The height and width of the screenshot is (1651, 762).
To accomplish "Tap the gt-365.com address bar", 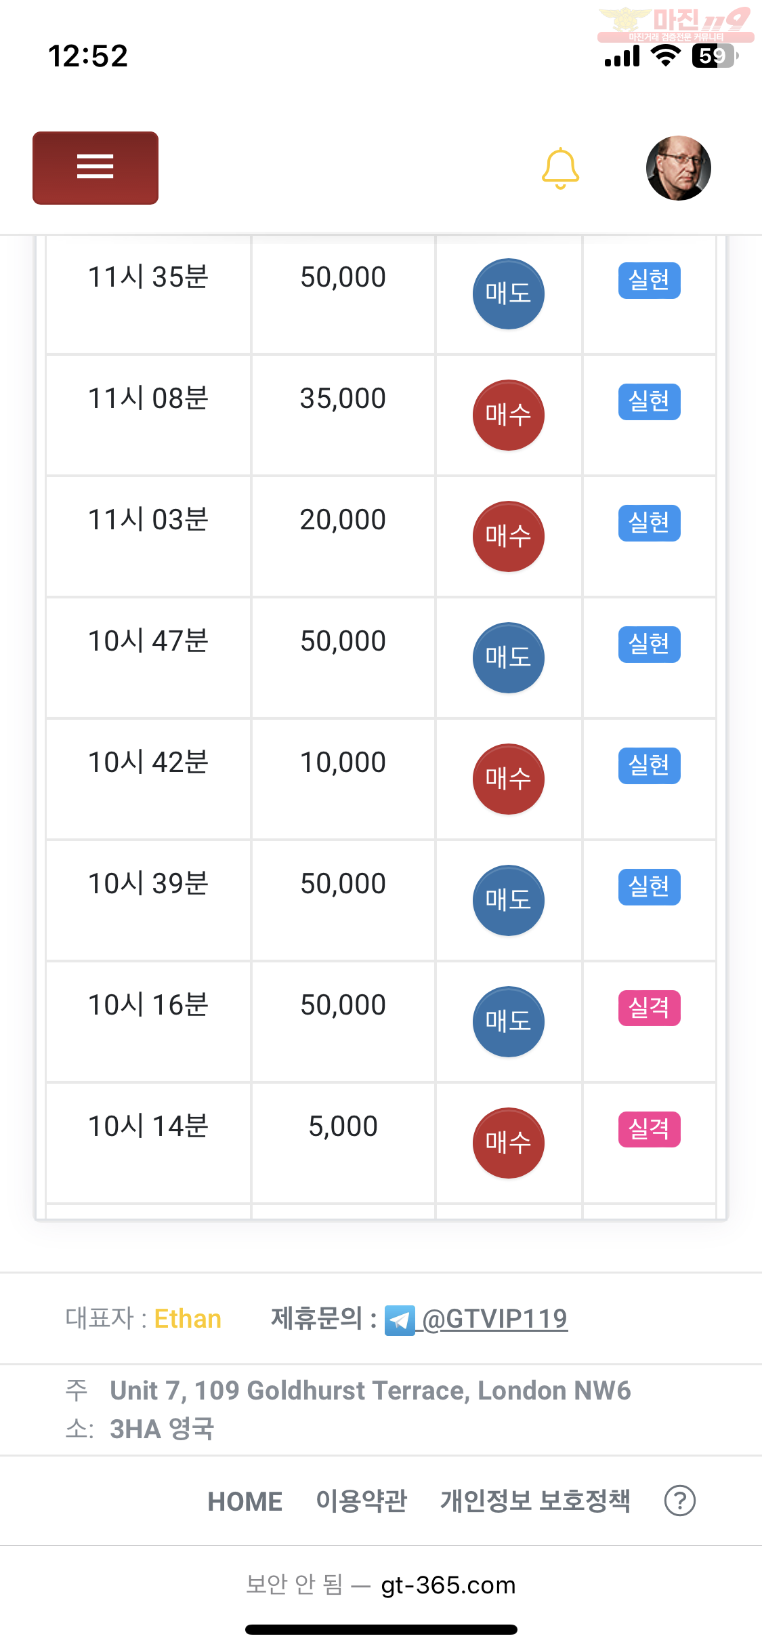I will pos(381,1585).
